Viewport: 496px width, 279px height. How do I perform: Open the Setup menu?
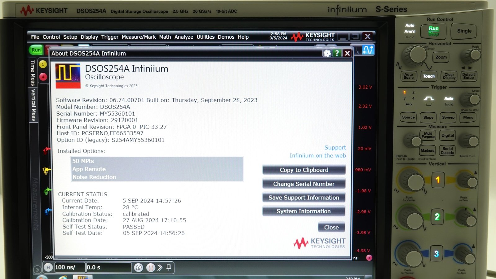coord(70,37)
